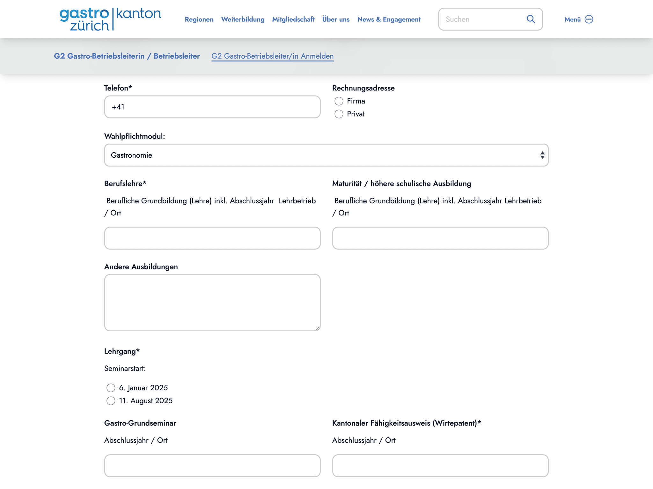
Task: Click the Firma label text
Action: 356,101
